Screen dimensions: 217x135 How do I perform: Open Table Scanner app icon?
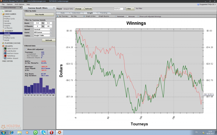point(5,48)
